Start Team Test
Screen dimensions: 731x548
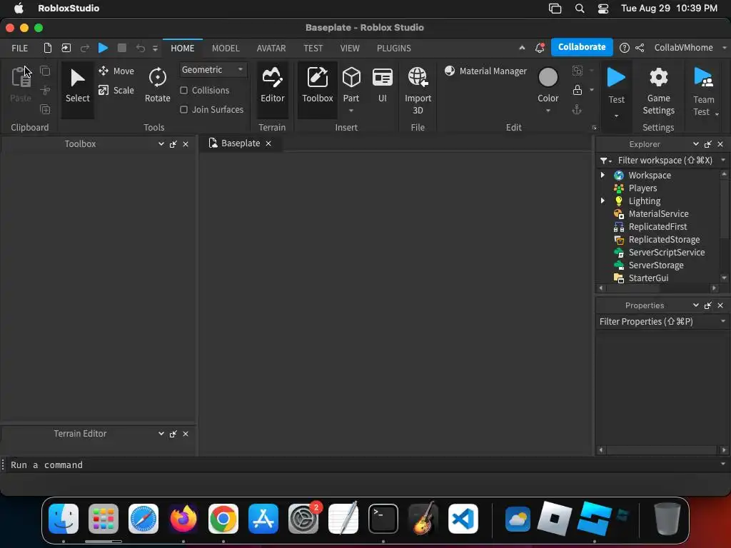[703, 91]
